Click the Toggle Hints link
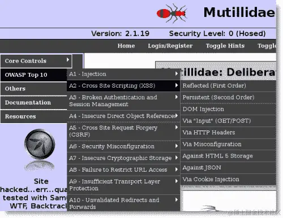The image size is (283, 218). [225, 46]
